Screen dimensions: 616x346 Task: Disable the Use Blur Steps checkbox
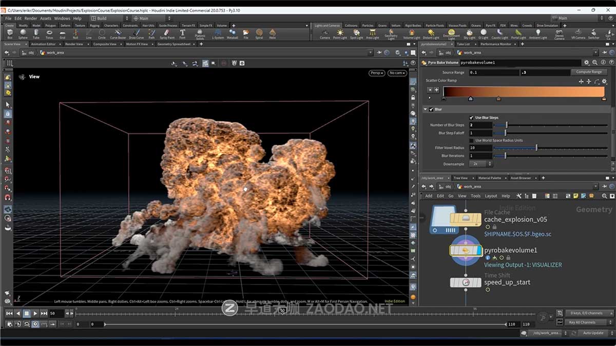point(471,117)
